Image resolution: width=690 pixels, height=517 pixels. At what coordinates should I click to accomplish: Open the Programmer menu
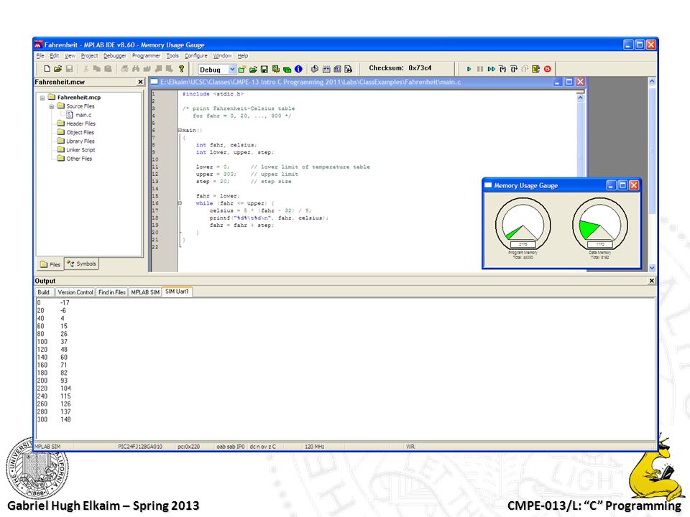(146, 56)
